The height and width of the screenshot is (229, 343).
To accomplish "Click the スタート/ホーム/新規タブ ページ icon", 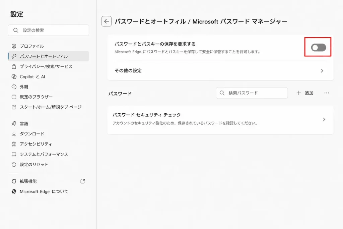I will 14,107.
